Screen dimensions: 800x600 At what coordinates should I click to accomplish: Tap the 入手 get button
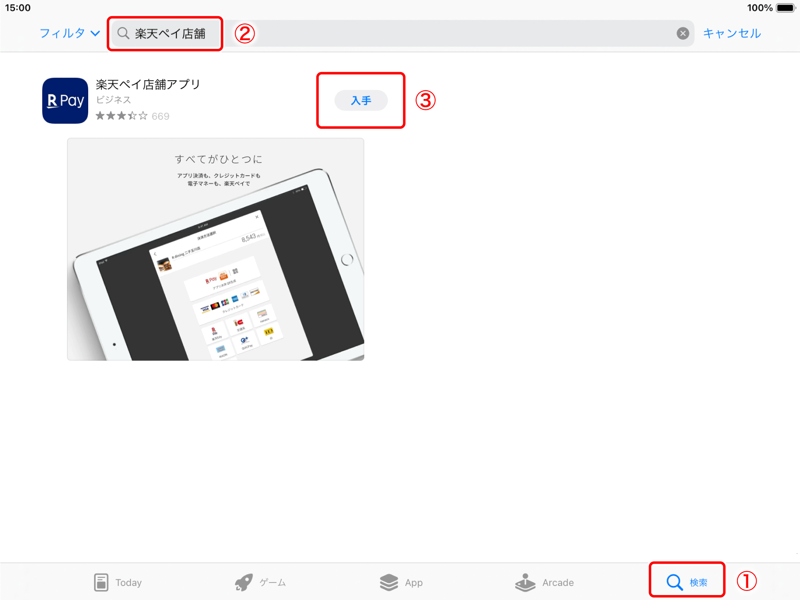point(361,101)
